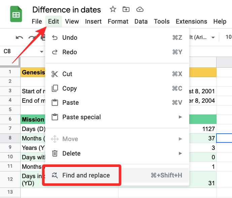Open the Google Sheets home icon

(x=16, y=14)
